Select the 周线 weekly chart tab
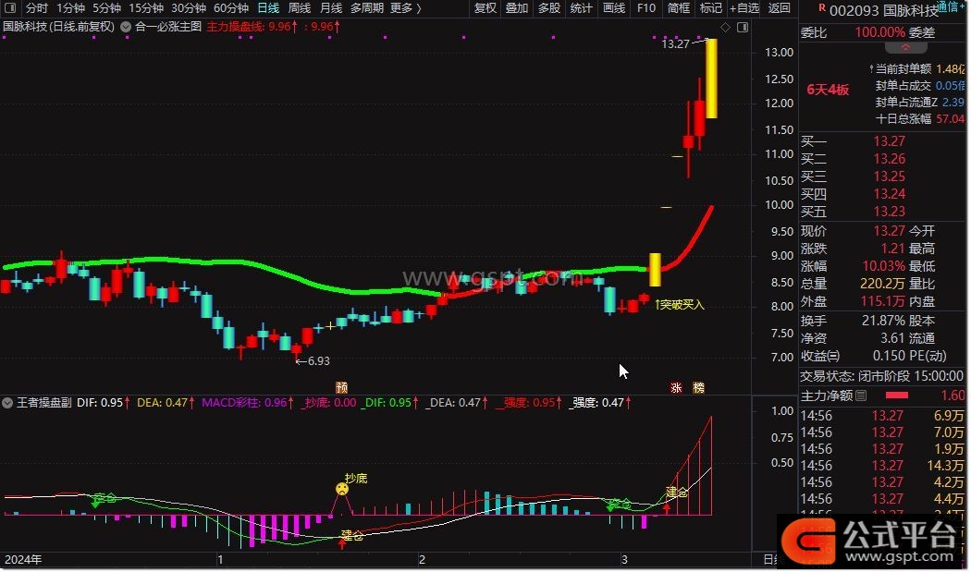971x572 pixels. click(300, 8)
